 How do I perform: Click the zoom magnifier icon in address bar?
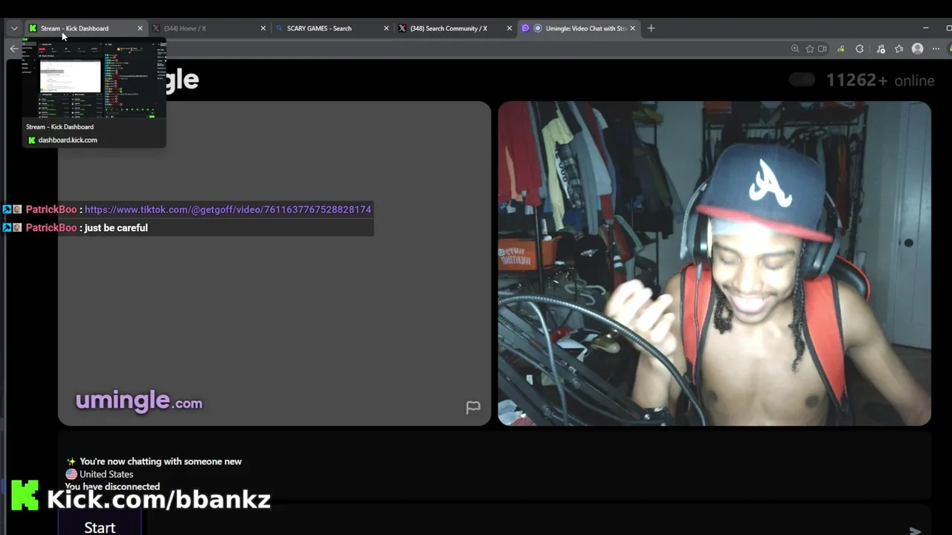(x=795, y=48)
